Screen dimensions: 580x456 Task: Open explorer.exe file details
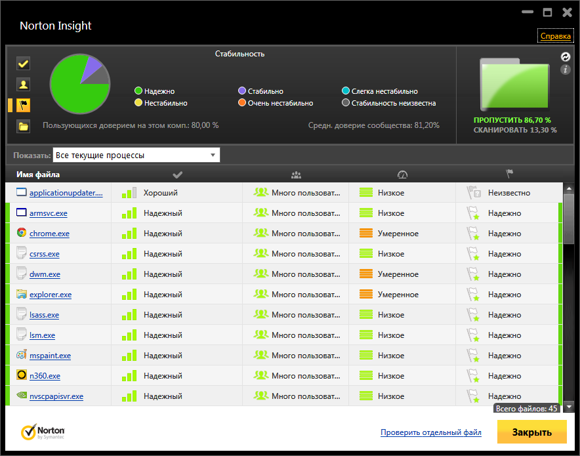[x=51, y=295]
